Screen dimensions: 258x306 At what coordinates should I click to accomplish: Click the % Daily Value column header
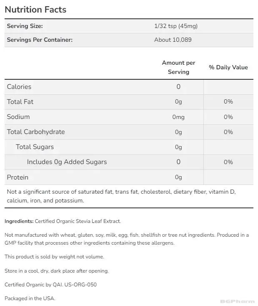coord(228,67)
